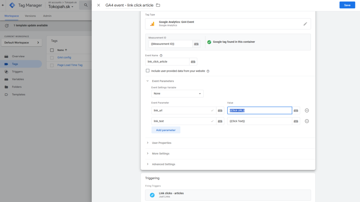
Task: Close the tag editor panel
Action: [98, 5]
